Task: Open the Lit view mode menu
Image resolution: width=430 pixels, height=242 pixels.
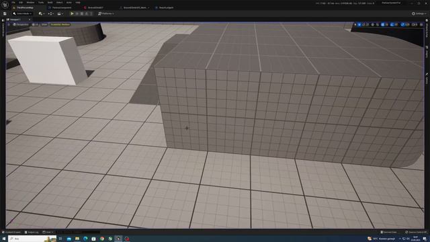Action: [x=35, y=24]
